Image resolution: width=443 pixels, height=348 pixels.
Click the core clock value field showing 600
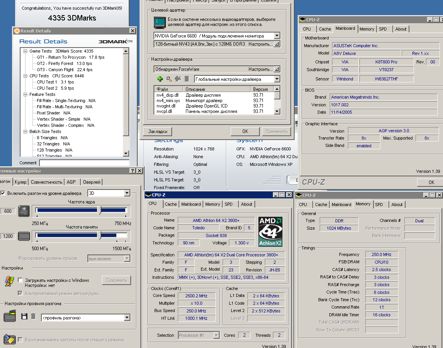click(x=8, y=211)
